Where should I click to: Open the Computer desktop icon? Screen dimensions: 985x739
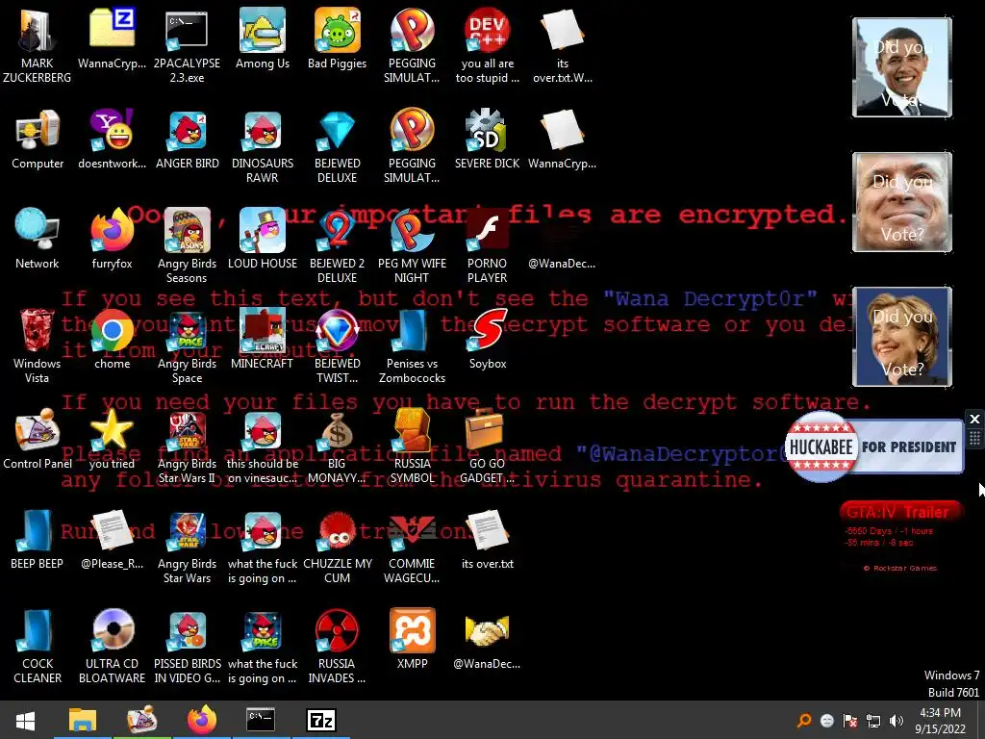coord(38,140)
